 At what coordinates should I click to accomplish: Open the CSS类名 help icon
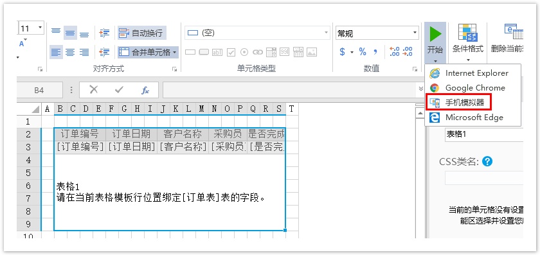487,161
